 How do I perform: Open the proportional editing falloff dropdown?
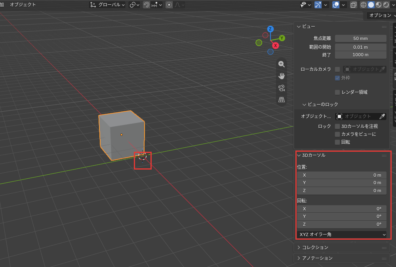coord(179,5)
